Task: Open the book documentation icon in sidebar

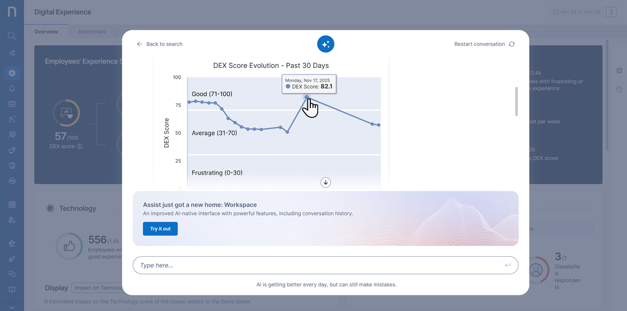Action: pyautogui.click(x=12, y=289)
